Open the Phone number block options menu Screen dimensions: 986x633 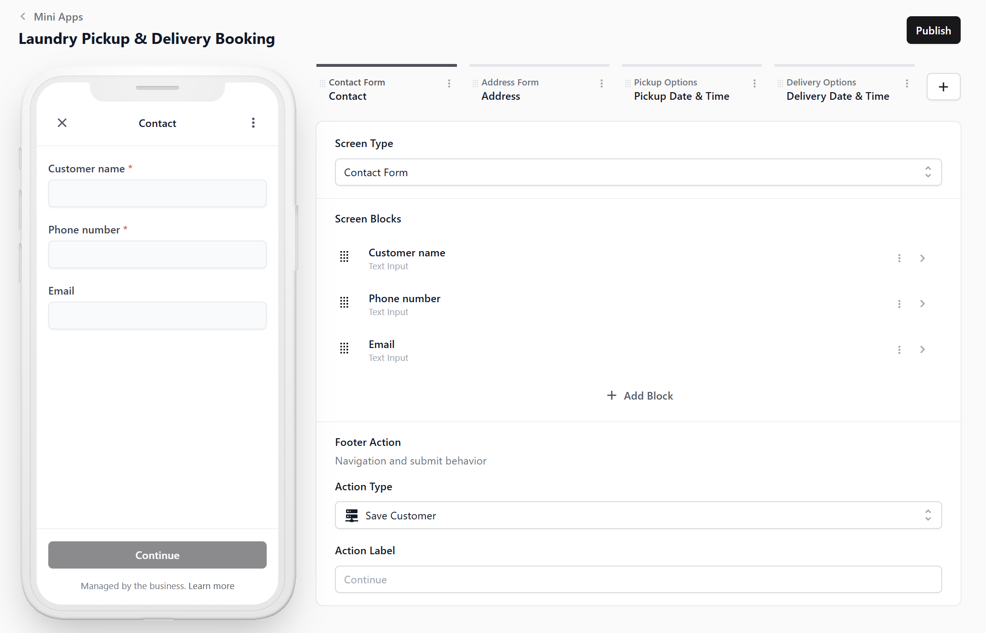[899, 304]
